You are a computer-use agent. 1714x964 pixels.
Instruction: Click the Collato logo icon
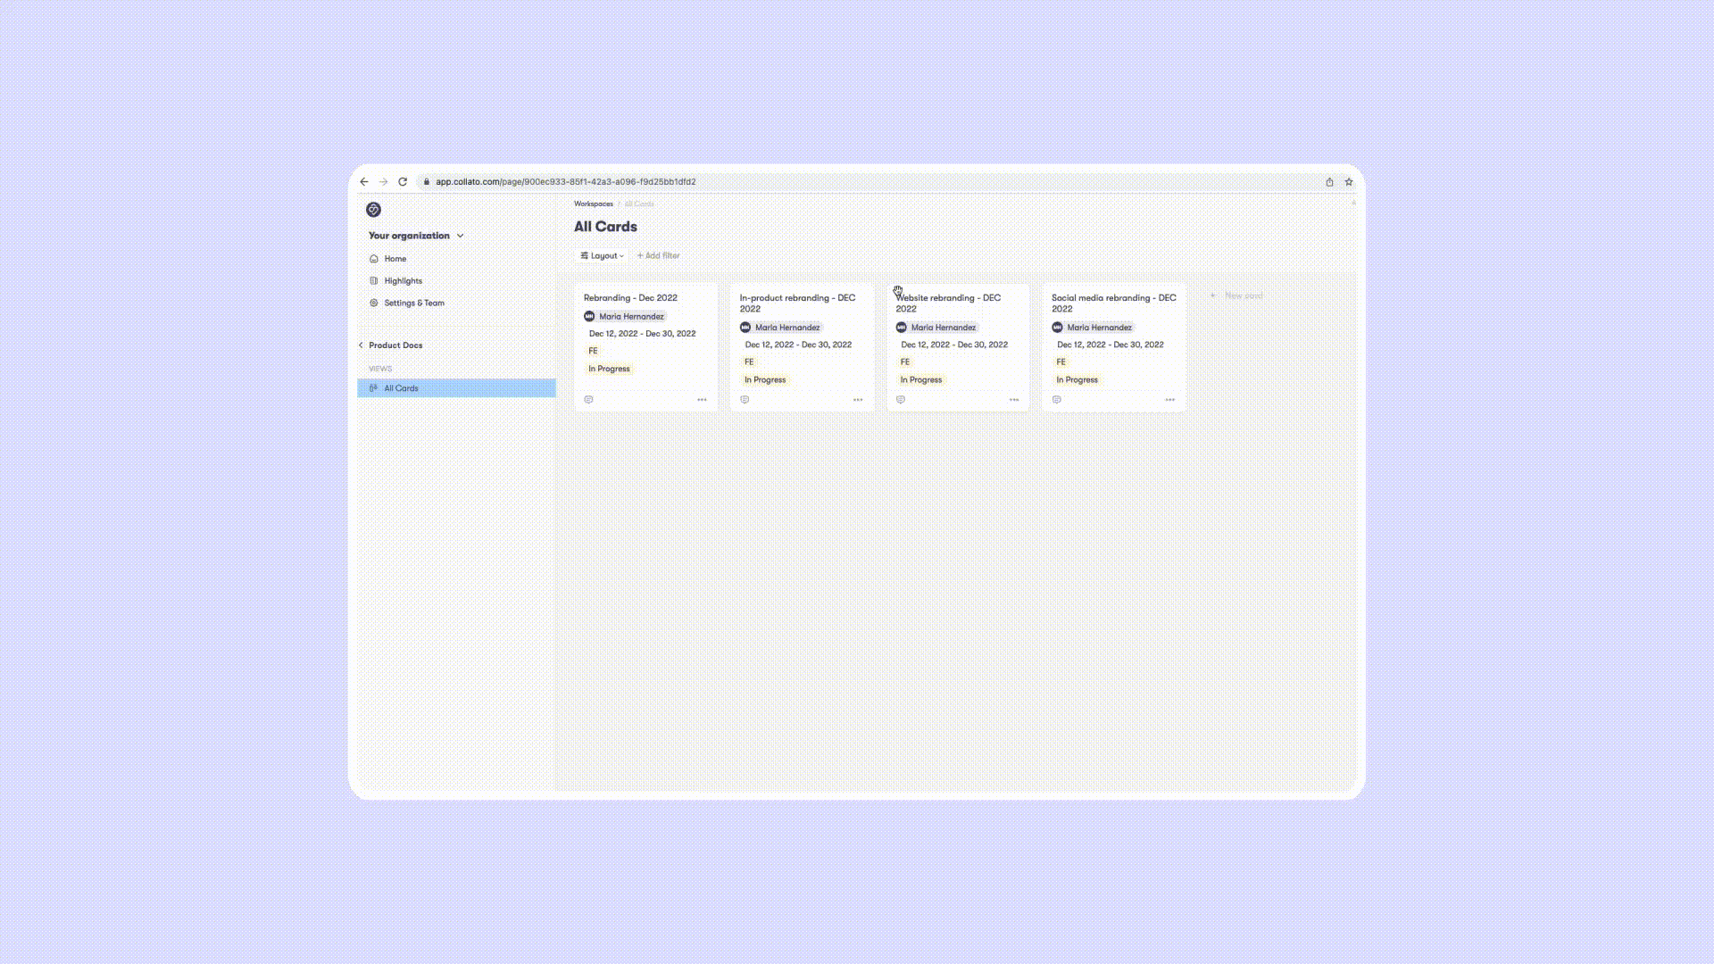373,210
